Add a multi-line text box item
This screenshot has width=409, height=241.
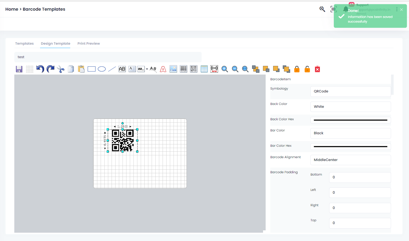tap(132, 69)
